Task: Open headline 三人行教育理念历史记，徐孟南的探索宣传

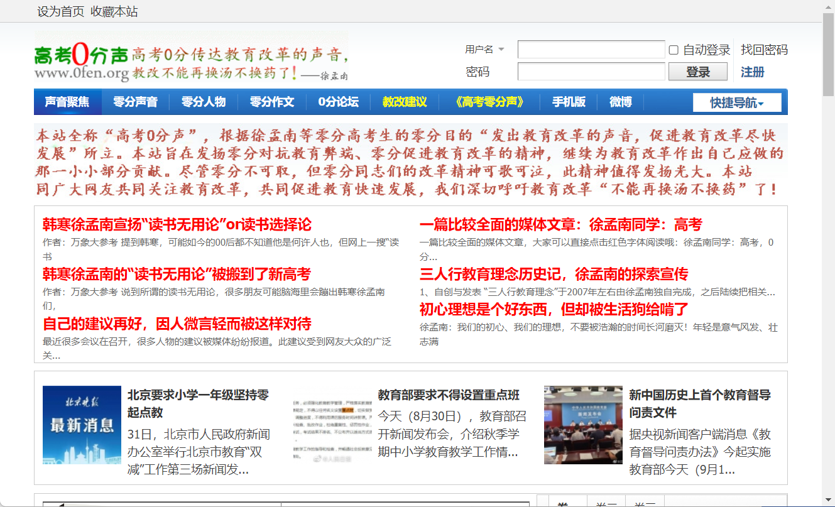Action: [x=554, y=274]
